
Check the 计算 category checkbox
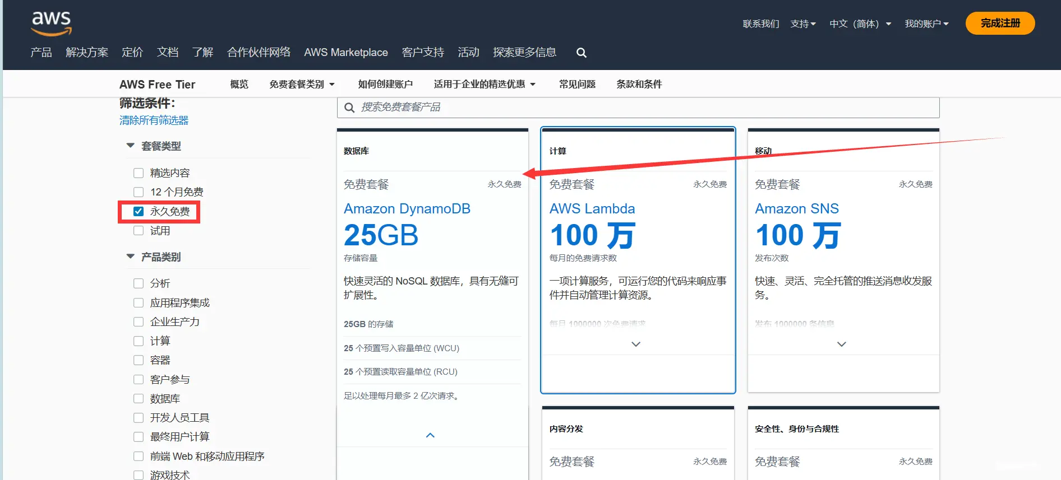point(139,341)
